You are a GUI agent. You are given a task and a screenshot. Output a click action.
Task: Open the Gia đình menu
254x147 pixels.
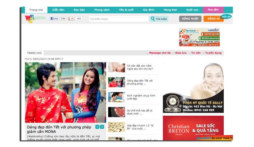point(149,10)
